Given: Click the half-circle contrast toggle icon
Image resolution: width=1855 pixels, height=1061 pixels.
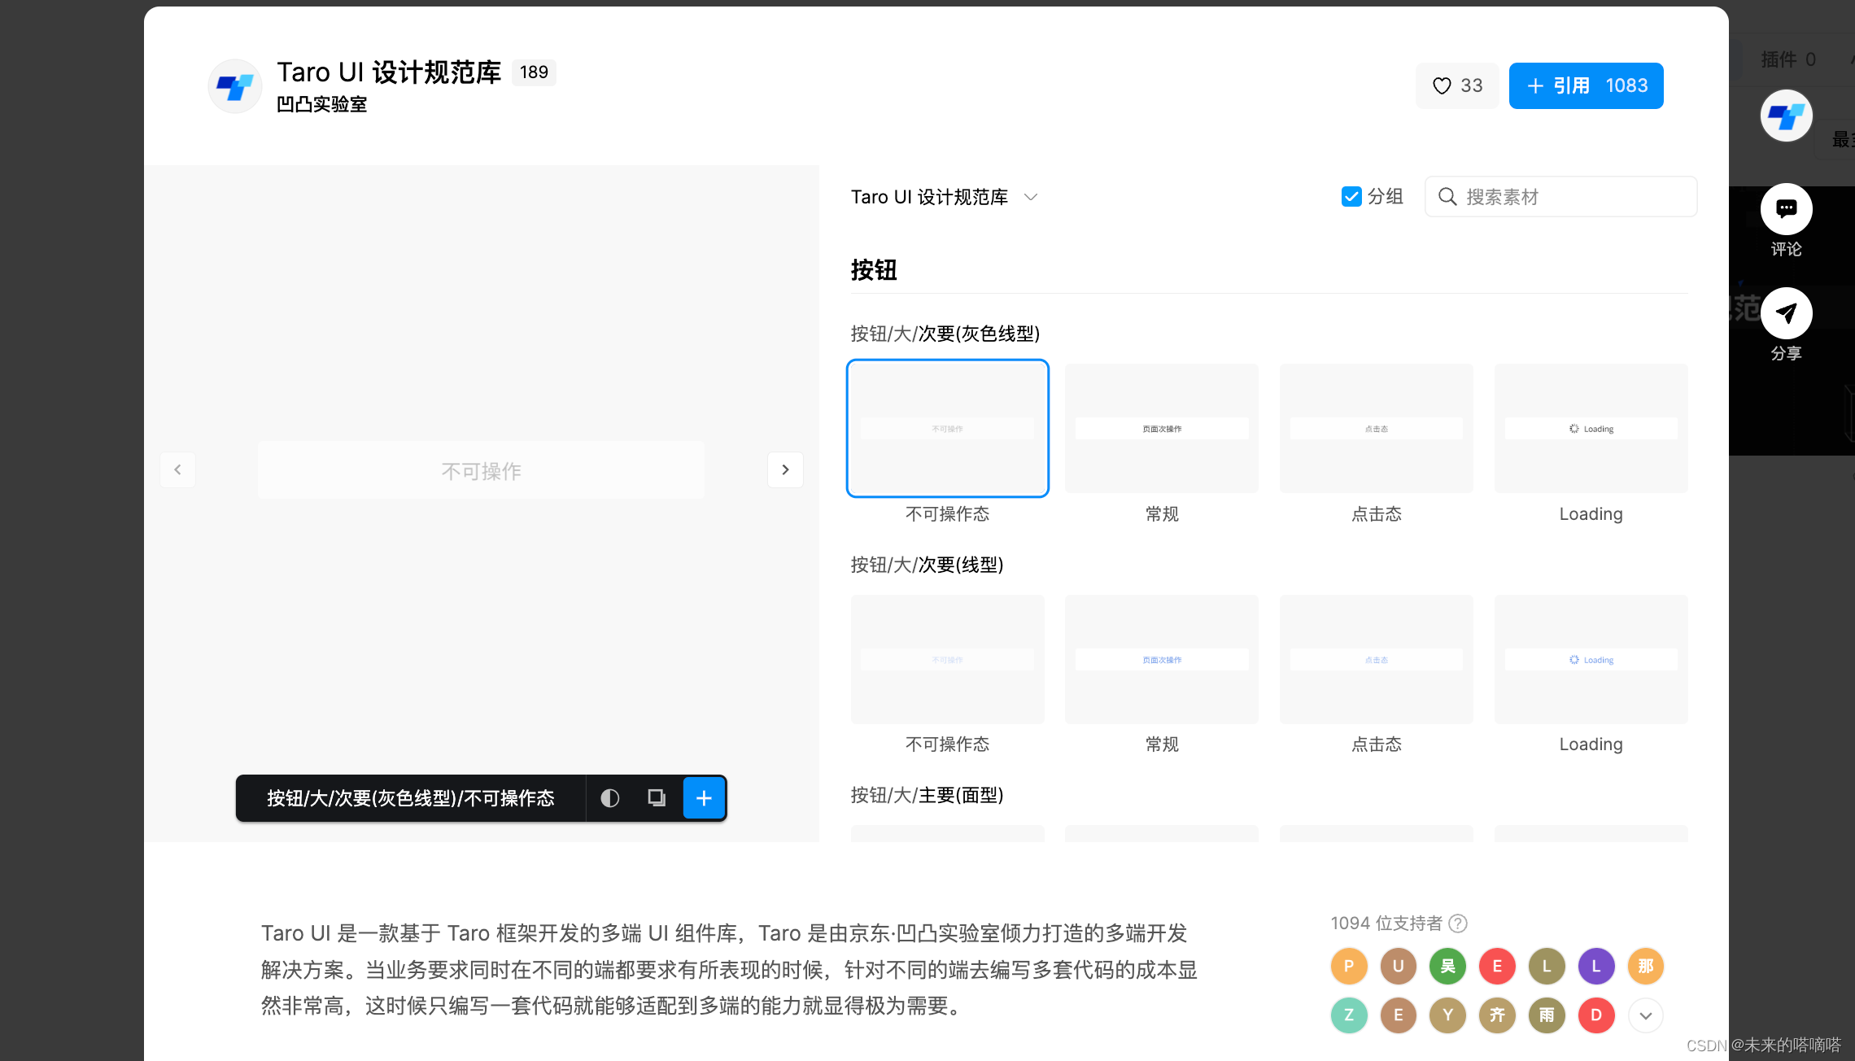Looking at the screenshot, I should (609, 797).
